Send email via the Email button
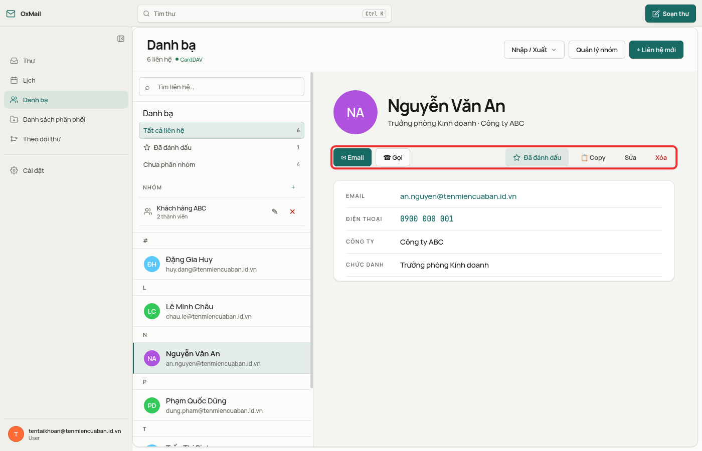702x451 pixels. (x=353, y=157)
